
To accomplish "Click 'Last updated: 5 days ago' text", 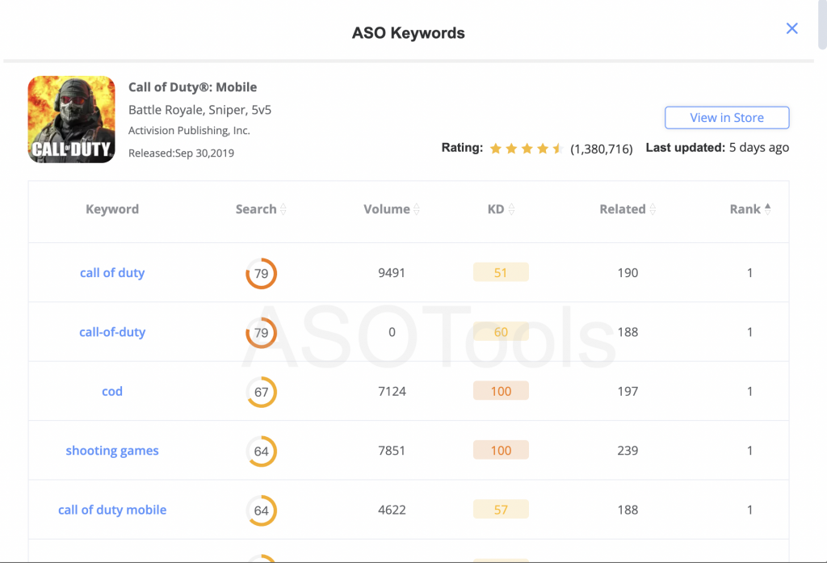I will coord(717,148).
